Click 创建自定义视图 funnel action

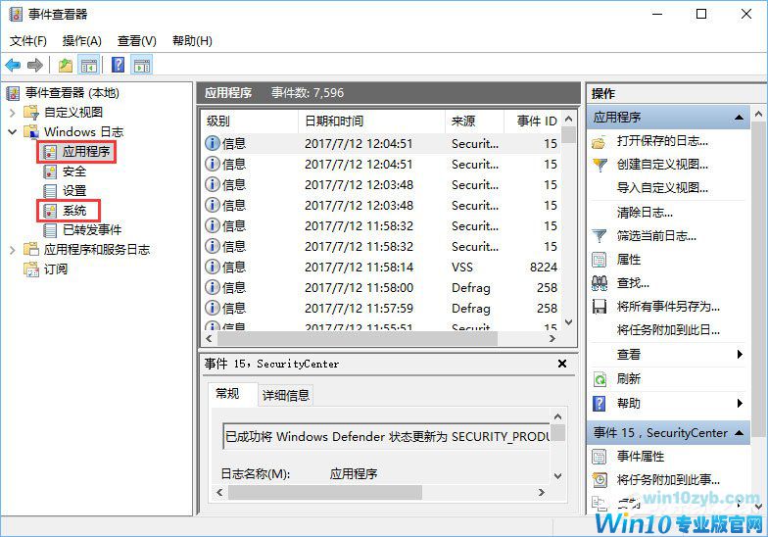tap(662, 165)
